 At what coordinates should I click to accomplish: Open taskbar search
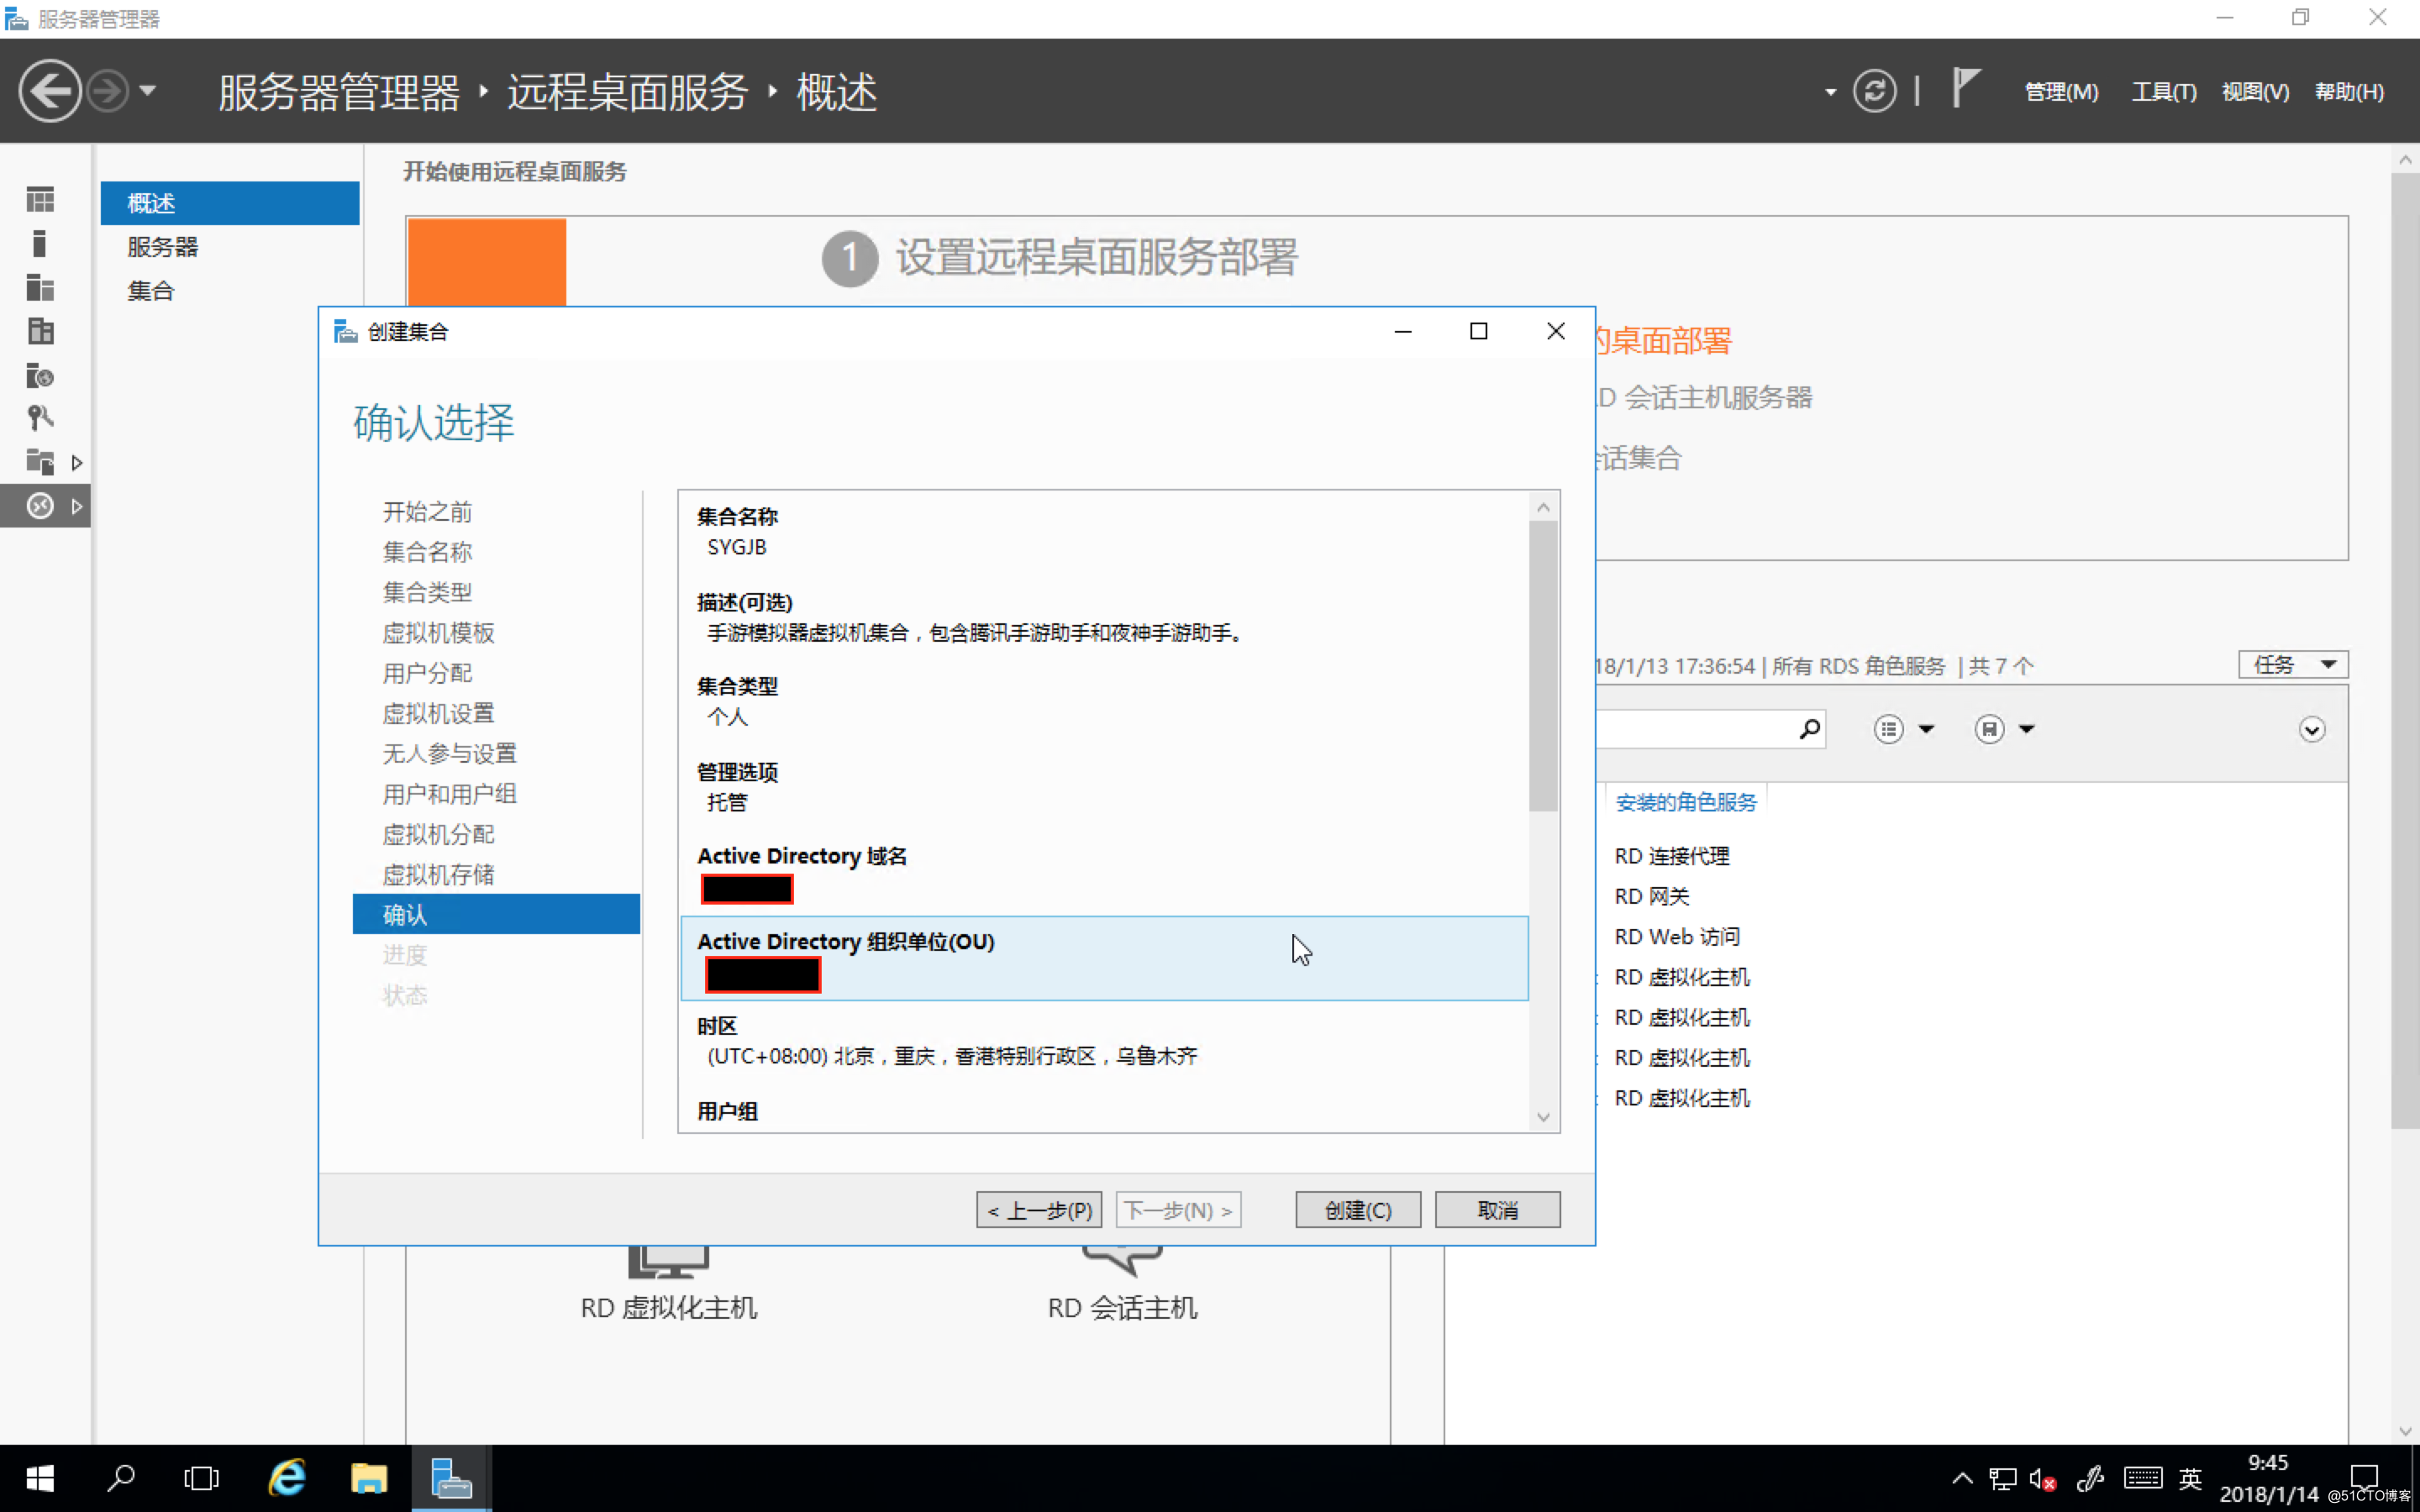pos(121,1478)
